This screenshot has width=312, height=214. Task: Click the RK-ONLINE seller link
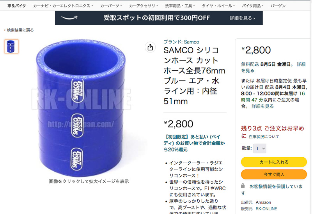[x=266, y=209]
